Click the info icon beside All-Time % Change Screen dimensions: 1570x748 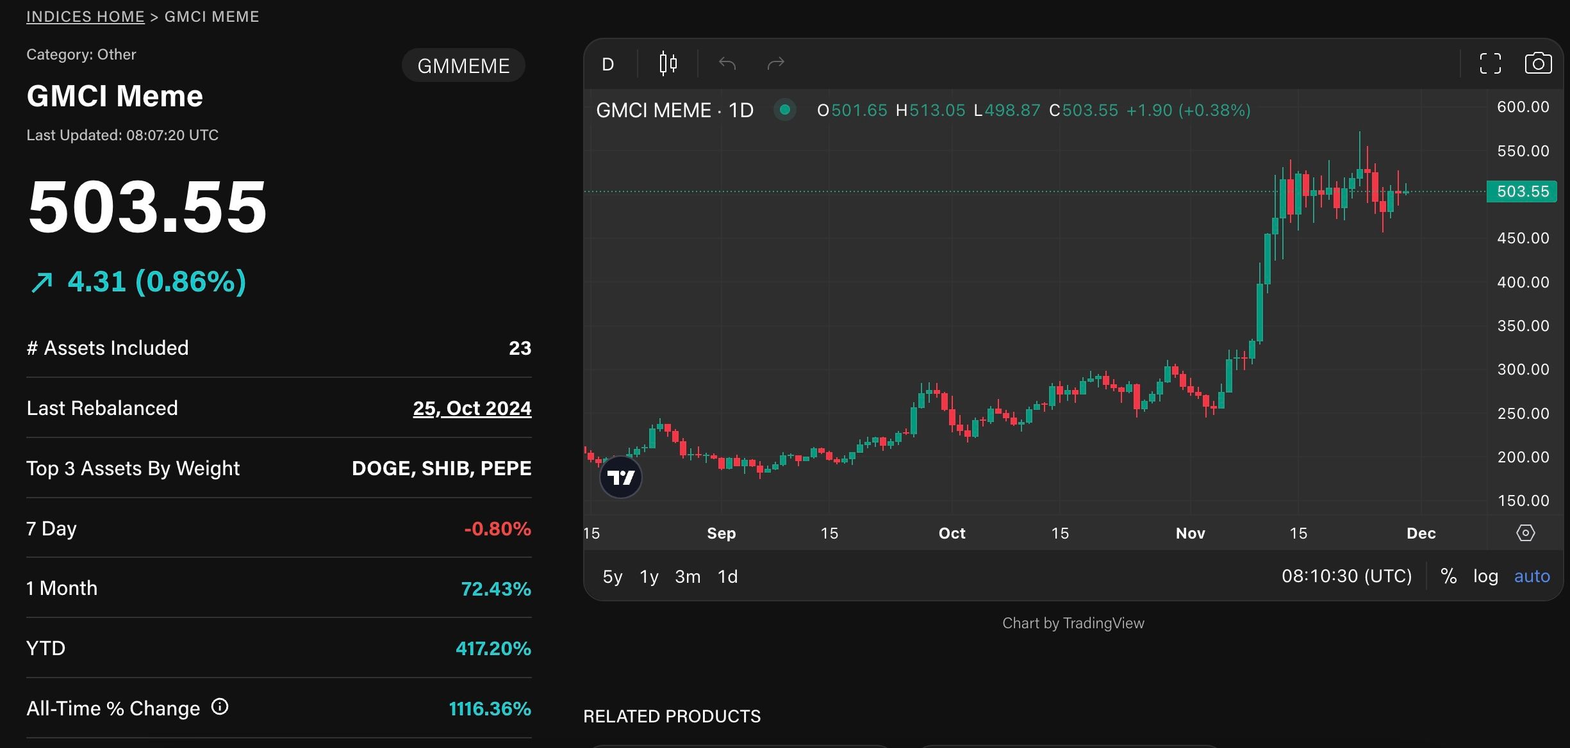tap(219, 707)
